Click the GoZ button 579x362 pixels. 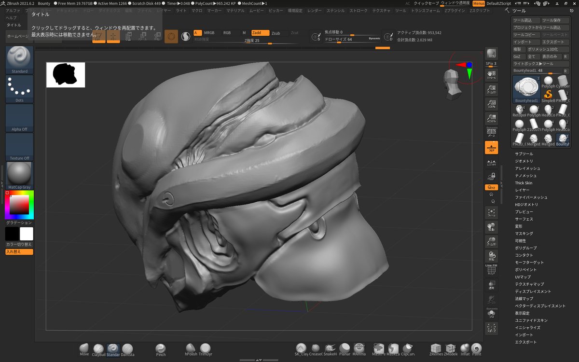[519, 56]
